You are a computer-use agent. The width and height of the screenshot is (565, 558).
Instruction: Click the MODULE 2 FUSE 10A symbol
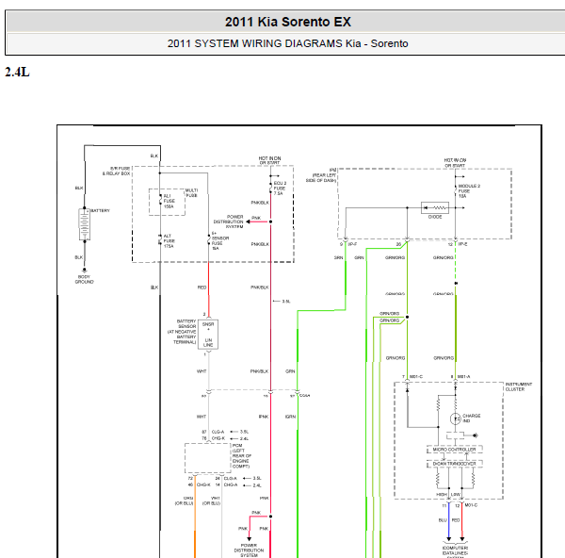pos(456,189)
